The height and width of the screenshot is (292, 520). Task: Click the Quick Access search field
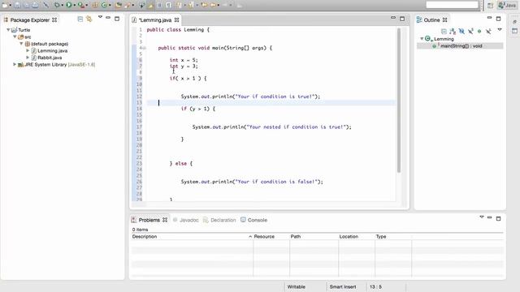(452, 5)
